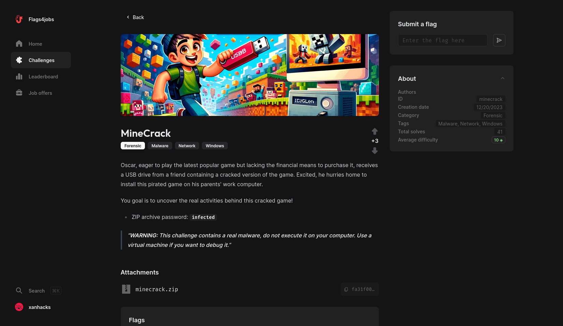Image resolution: width=563 pixels, height=326 pixels.
Task: Click the ⌘K shortcut badge
Action: click(56, 291)
